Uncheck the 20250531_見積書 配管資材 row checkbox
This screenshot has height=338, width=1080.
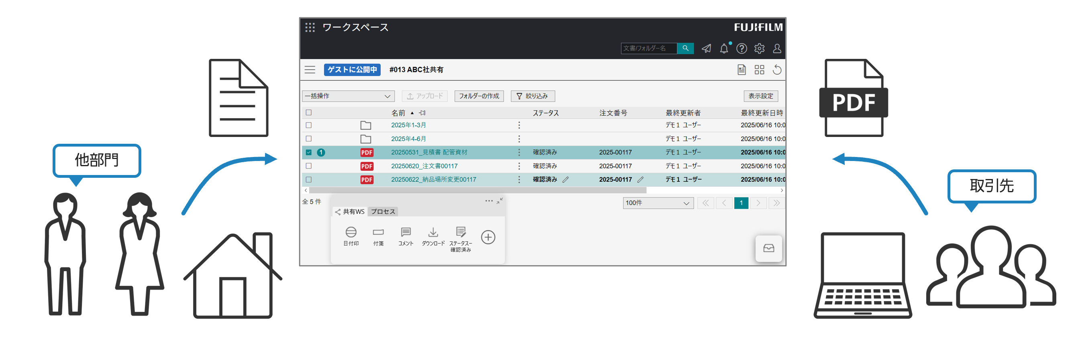[309, 152]
